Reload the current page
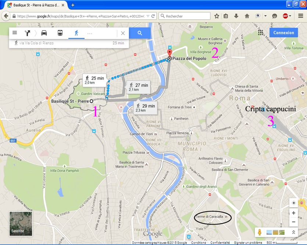This screenshot has width=307, height=245. click(x=153, y=16)
